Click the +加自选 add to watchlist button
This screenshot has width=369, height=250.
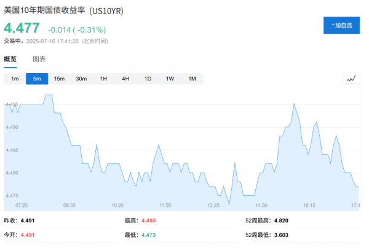[x=341, y=25]
